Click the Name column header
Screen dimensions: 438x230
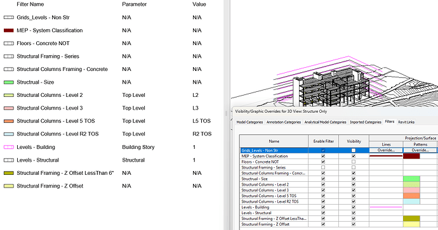click(274, 141)
